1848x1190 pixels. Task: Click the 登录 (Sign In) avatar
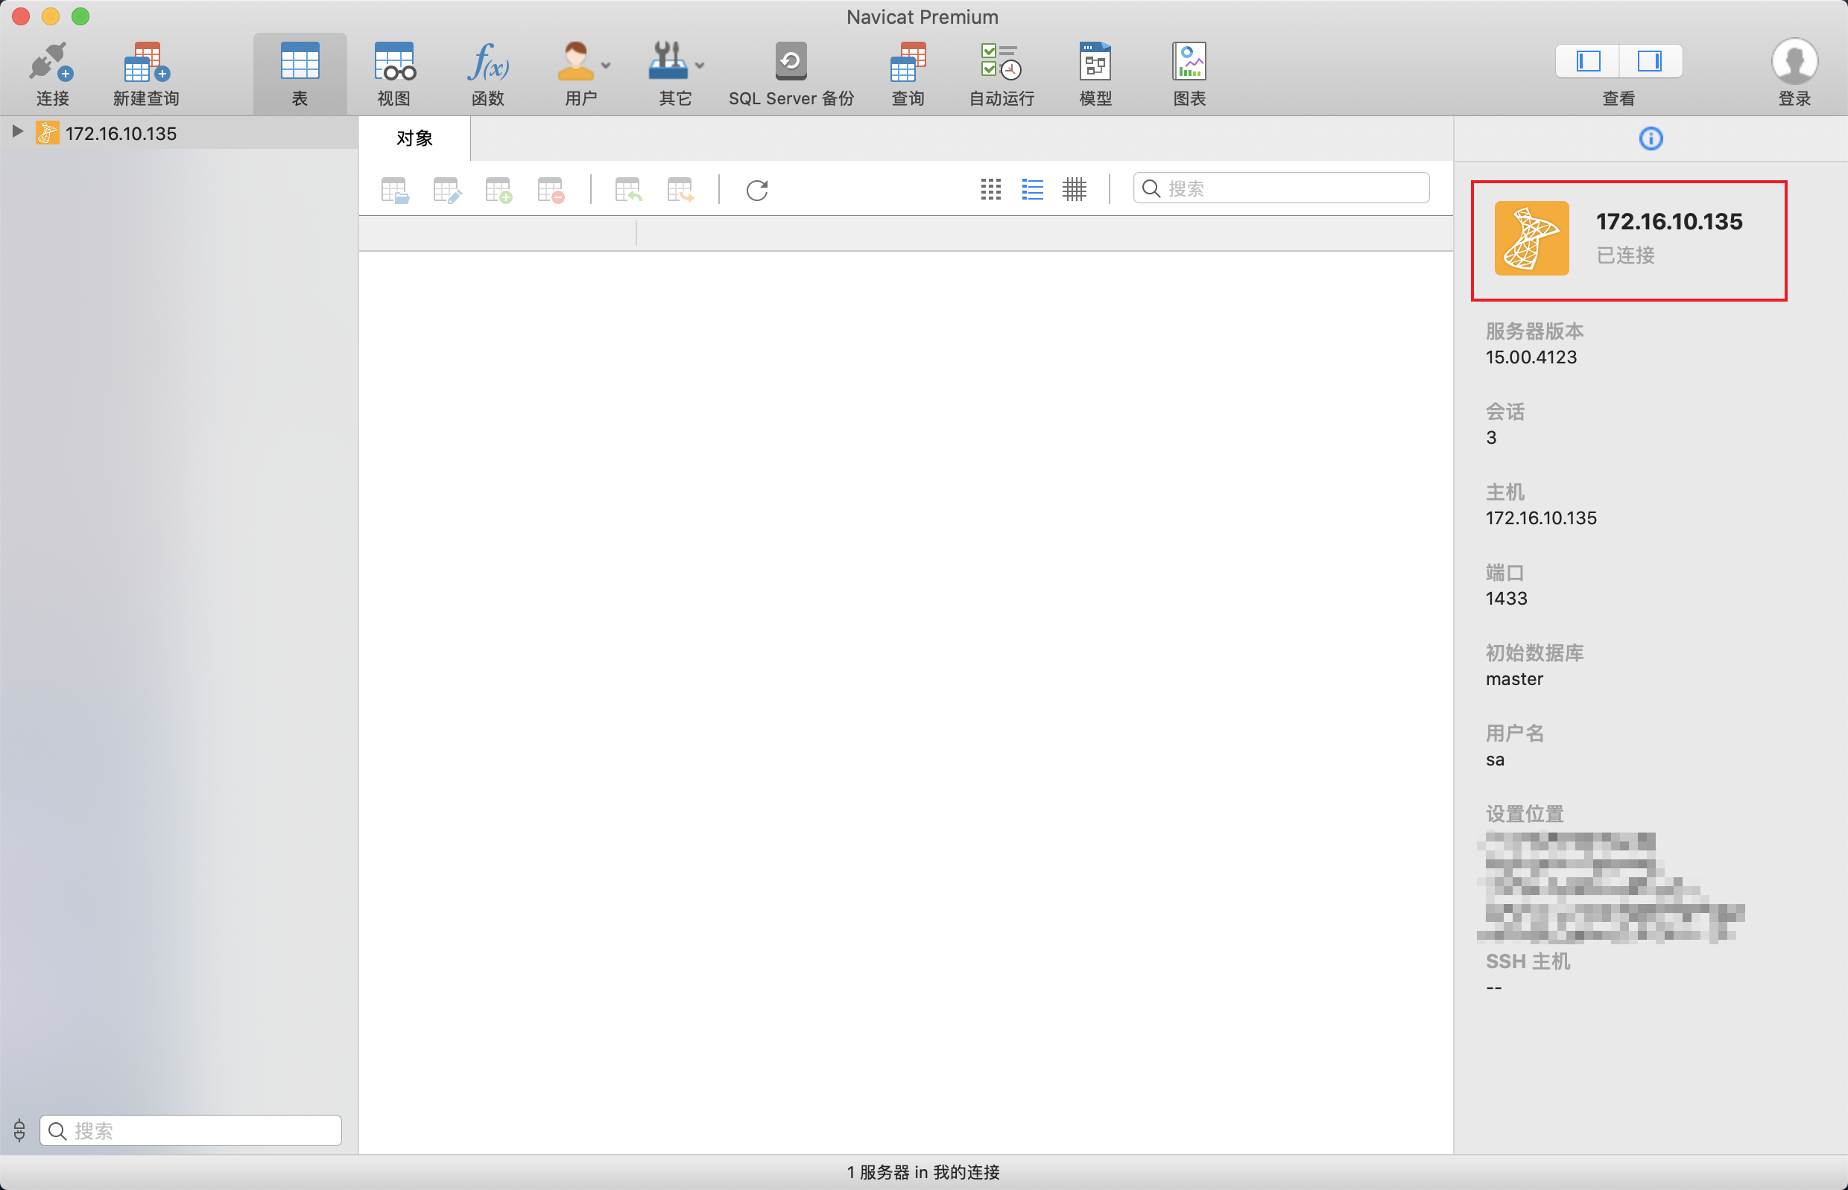[1794, 62]
